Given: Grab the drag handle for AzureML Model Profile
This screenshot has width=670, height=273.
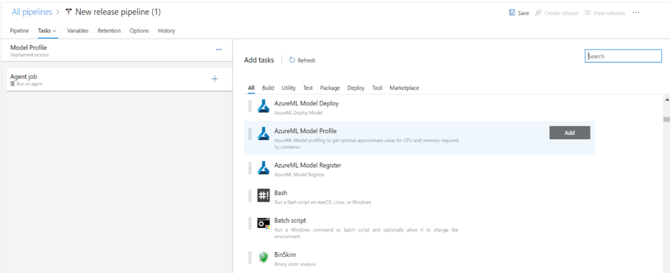Looking at the screenshot, I should (250, 134).
